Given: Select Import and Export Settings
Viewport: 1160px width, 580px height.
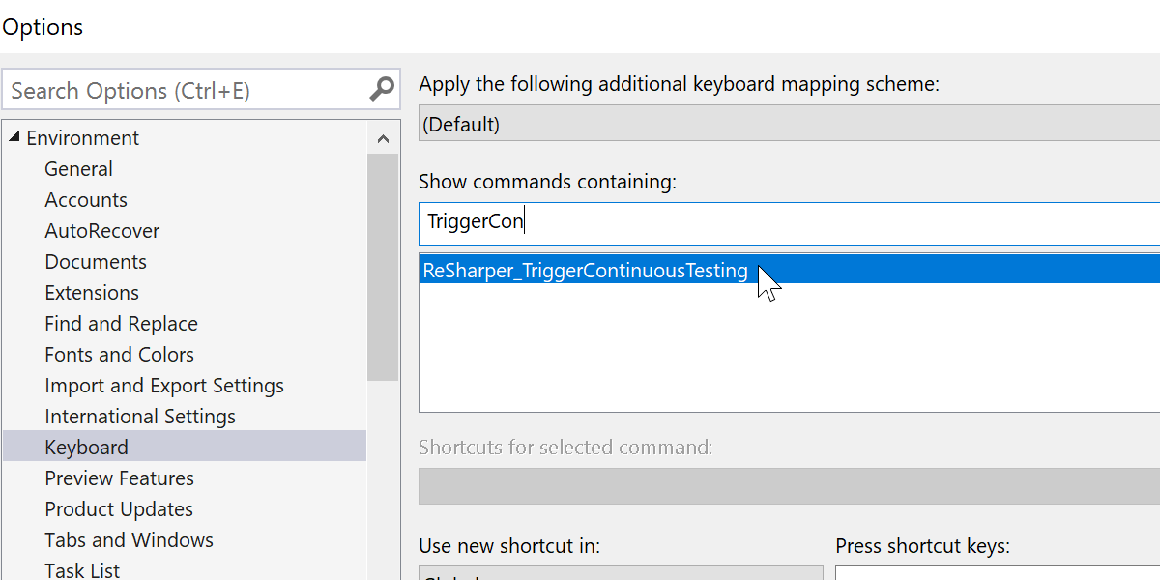Looking at the screenshot, I should click(x=164, y=386).
